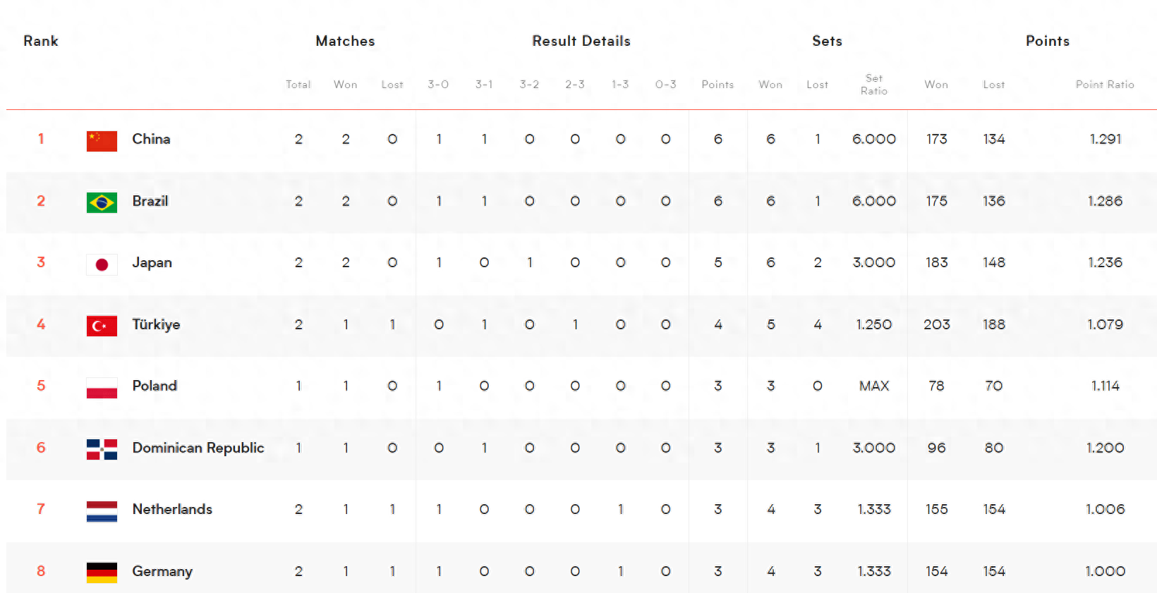1157x593 pixels.
Task: Click the Sets group header
Action: coord(827,41)
